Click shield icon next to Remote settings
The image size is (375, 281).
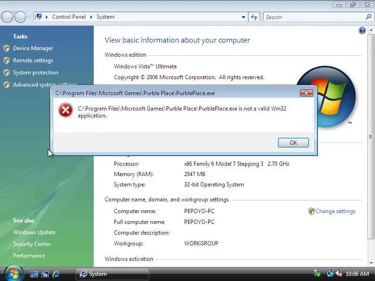[7, 60]
